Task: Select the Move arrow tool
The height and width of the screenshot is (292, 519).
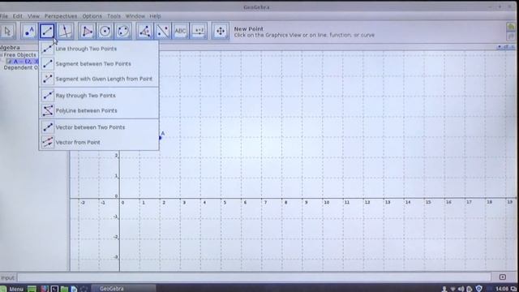Action: coord(7,31)
